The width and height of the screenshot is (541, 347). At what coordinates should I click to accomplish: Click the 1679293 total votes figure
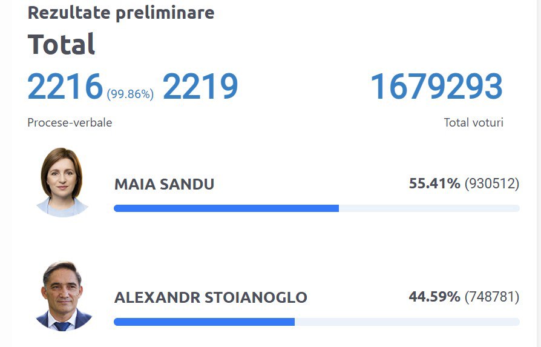(436, 87)
